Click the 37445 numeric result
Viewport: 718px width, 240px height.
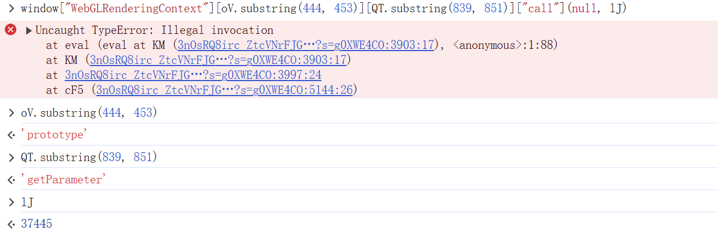pos(36,224)
